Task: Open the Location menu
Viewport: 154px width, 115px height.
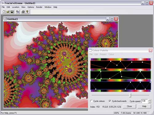Action: coord(16,7)
